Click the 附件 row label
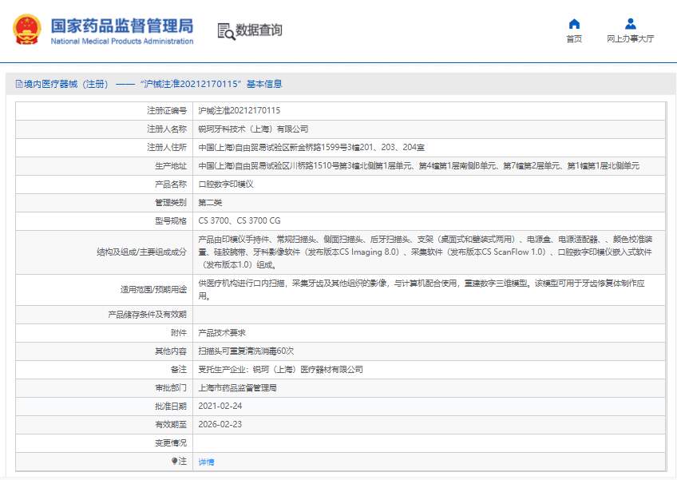 point(179,333)
